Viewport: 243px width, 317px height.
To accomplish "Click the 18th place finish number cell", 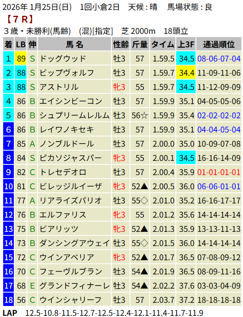I will (8, 300).
